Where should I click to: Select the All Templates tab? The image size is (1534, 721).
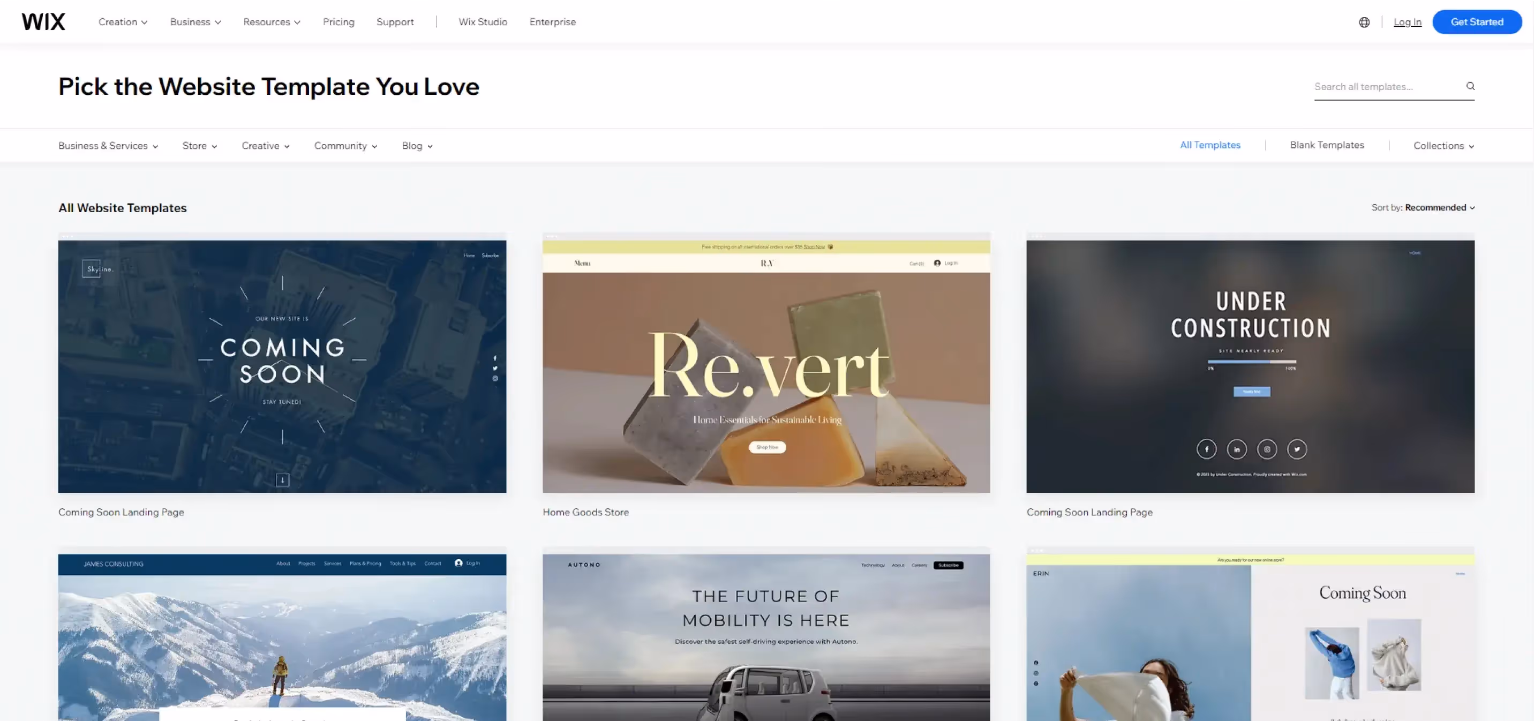1210,145
